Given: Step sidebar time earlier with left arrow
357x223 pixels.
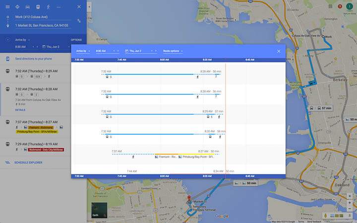Looking at the screenshot, I should click(x=33, y=47).
